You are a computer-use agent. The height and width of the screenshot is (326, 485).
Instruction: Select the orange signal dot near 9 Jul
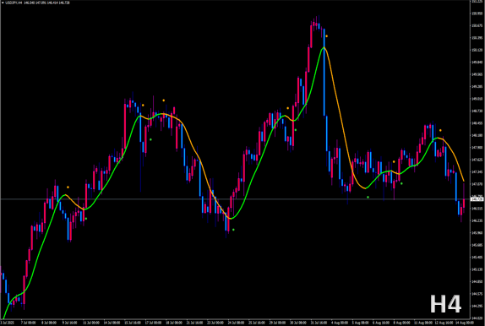pos(68,187)
